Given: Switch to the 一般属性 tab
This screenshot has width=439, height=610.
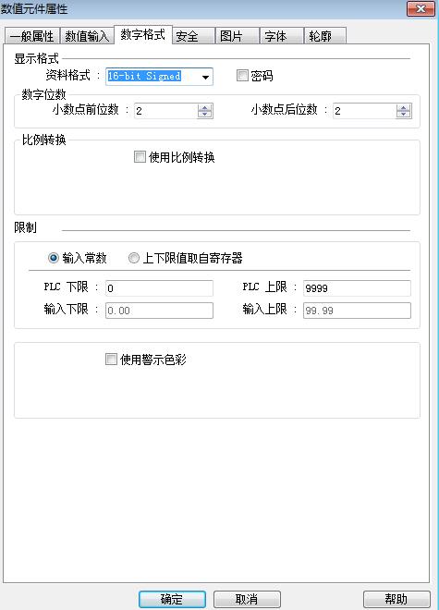Looking at the screenshot, I should [x=32, y=36].
